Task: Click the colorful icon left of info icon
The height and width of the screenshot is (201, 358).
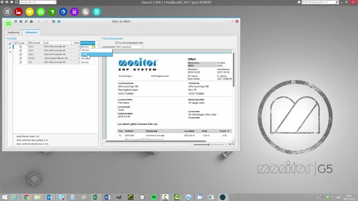Action: (54, 21)
